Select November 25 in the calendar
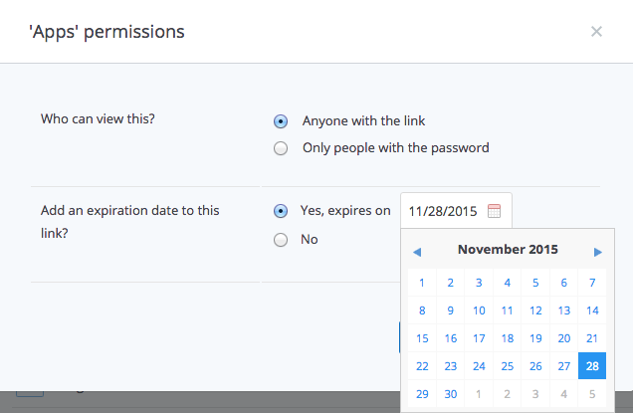Image resolution: width=633 pixels, height=413 pixels. click(508, 366)
